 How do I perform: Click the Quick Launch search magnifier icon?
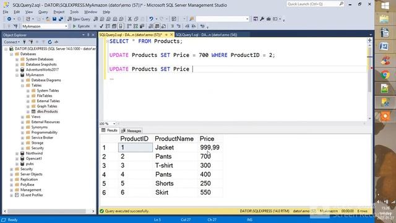click(341, 4)
